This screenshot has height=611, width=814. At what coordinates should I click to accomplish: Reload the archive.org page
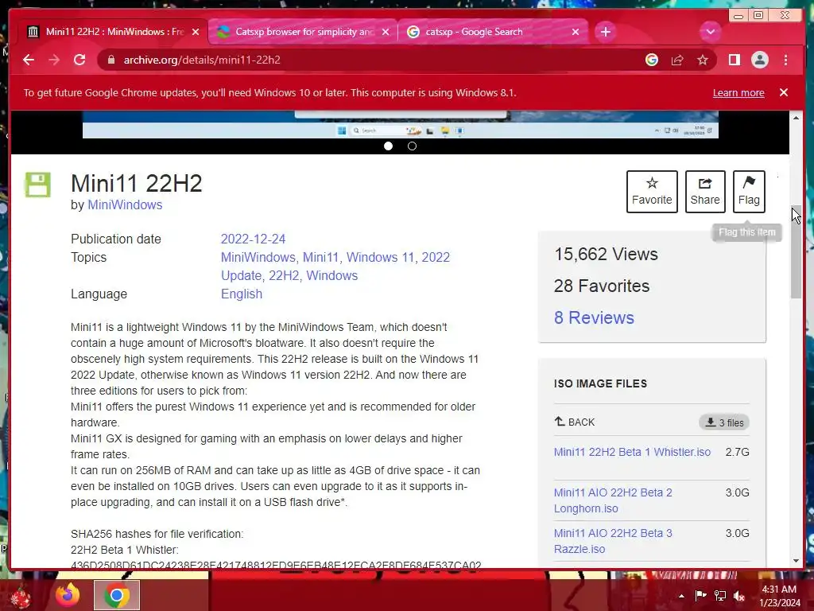(x=79, y=60)
